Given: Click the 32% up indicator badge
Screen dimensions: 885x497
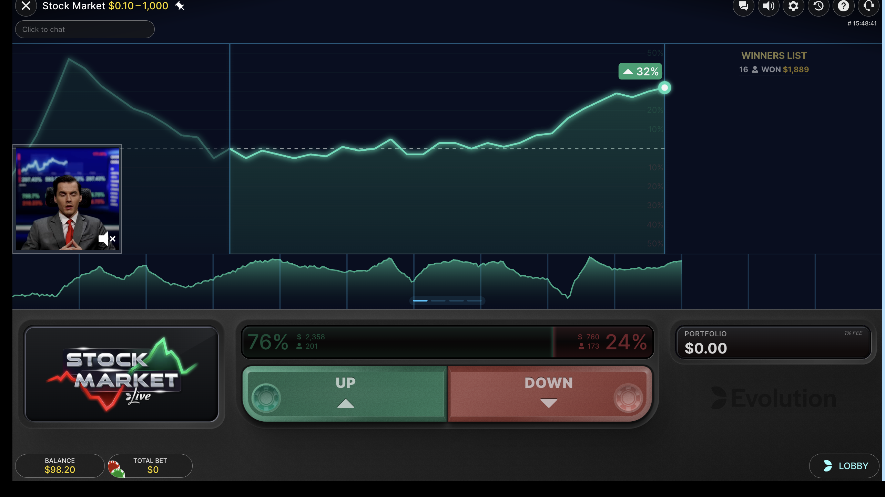Looking at the screenshot, I should 640,71.
